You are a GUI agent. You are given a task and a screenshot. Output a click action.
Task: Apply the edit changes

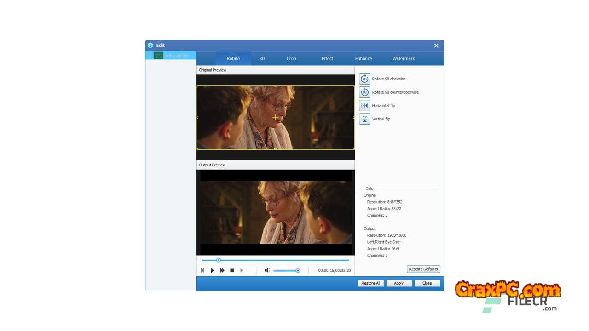click(399, 283)
